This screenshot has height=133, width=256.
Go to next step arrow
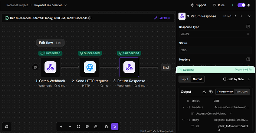(242, 16)
